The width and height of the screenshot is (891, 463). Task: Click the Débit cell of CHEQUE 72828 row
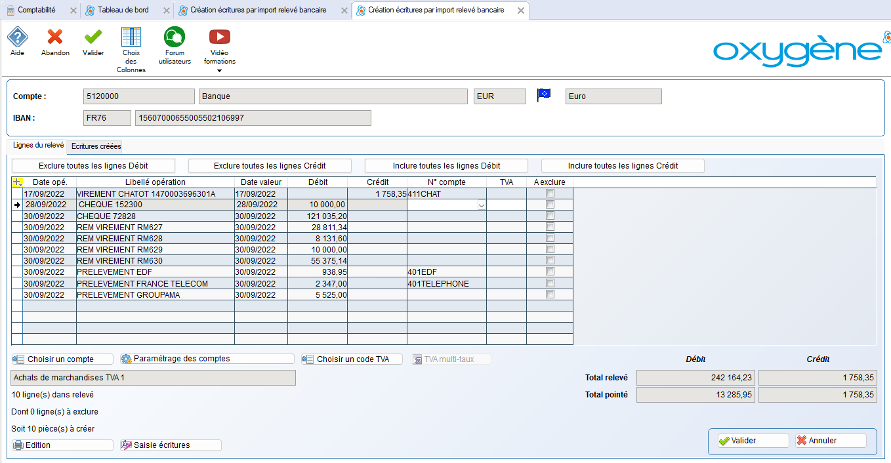tap(318, 216)
